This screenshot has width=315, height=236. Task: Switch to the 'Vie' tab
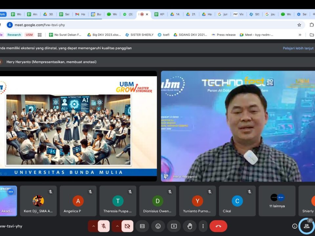click(239, 14)
